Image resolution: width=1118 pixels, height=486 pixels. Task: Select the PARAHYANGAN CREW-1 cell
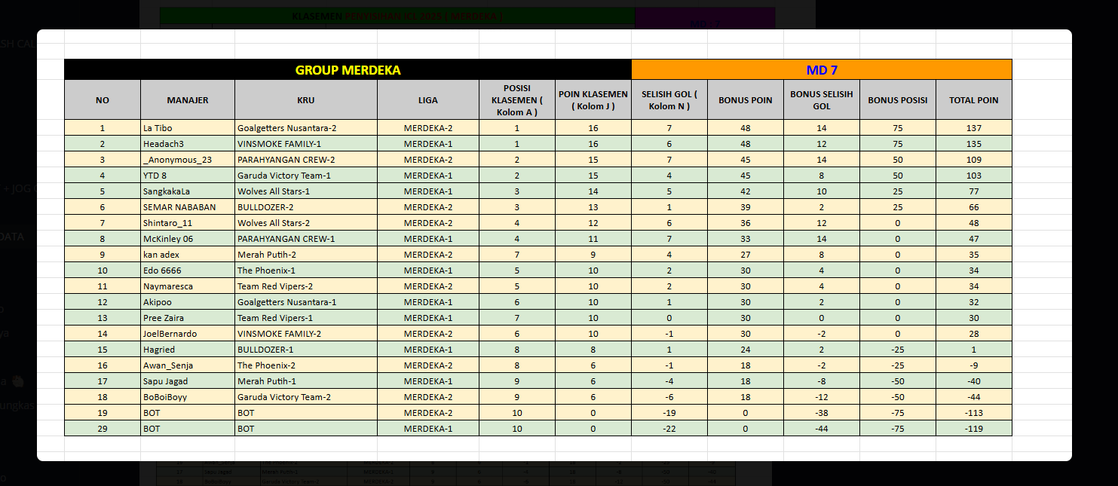pos(306,239)
